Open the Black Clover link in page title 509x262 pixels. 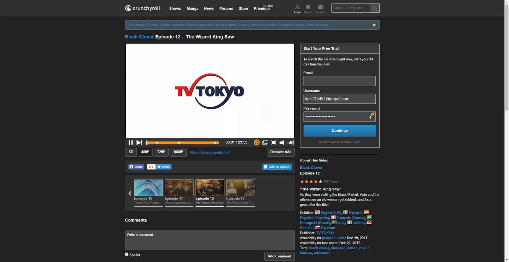[x=139, y=37]
